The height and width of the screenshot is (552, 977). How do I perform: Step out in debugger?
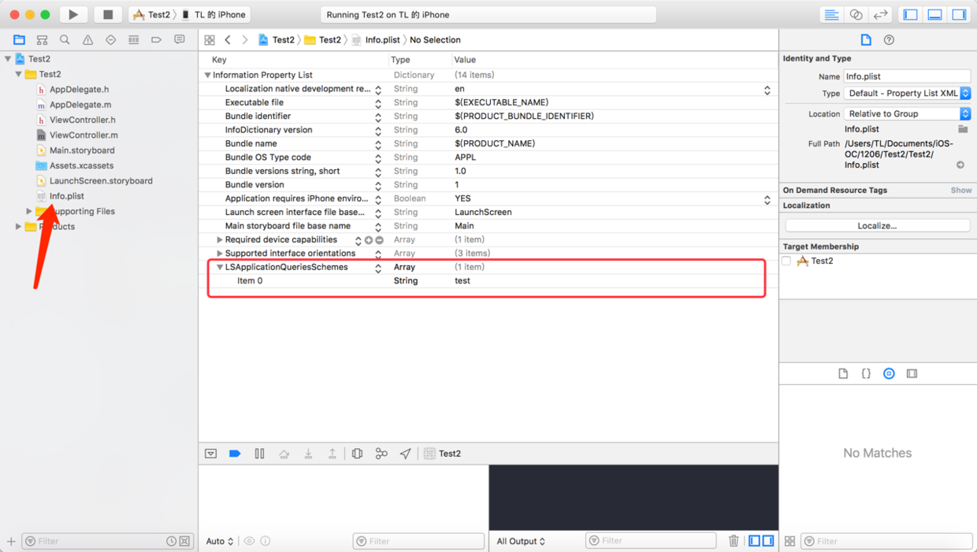pyautogui.click(x=332, y=454)
